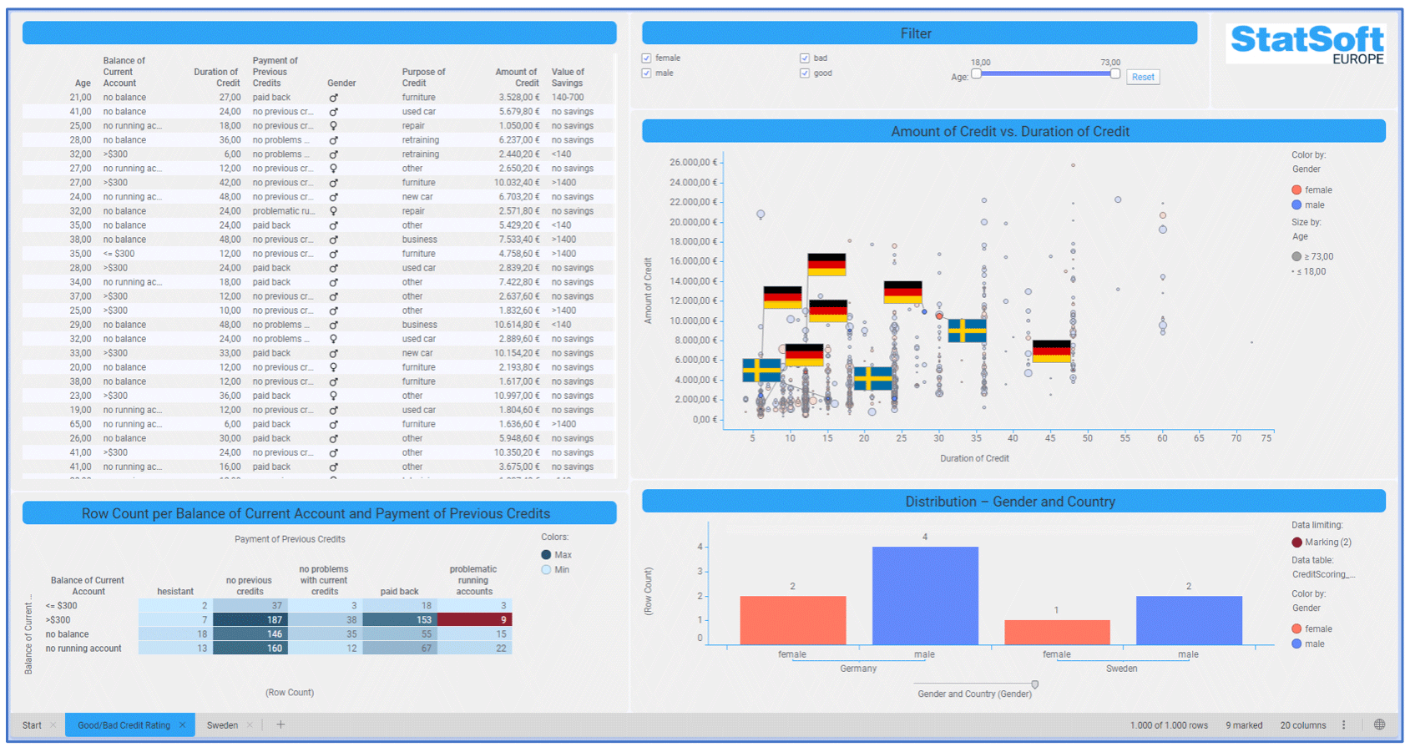
Task: Click the globe icon in the status bar
Action: click(1381, 724)
